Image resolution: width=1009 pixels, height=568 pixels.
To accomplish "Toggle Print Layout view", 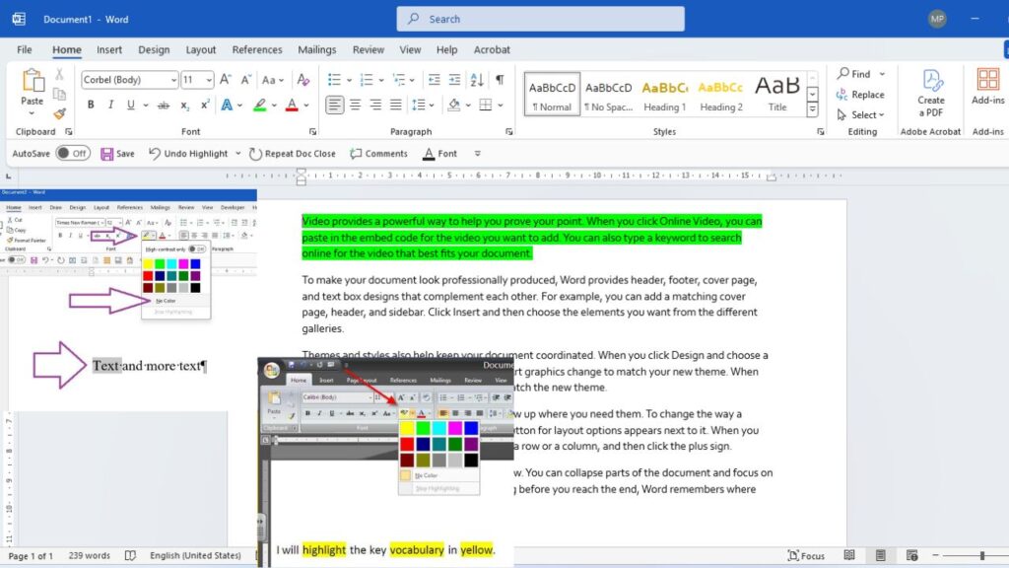I will coord(880,555).
